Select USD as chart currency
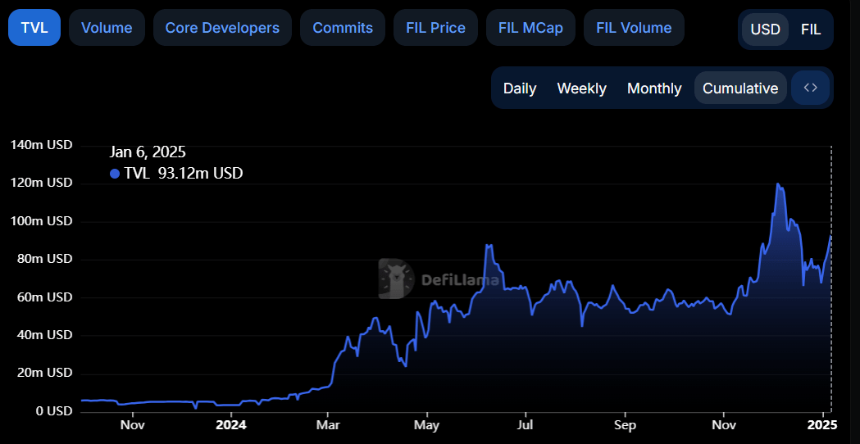Viewport: 860px width, 444px height. 766,29
